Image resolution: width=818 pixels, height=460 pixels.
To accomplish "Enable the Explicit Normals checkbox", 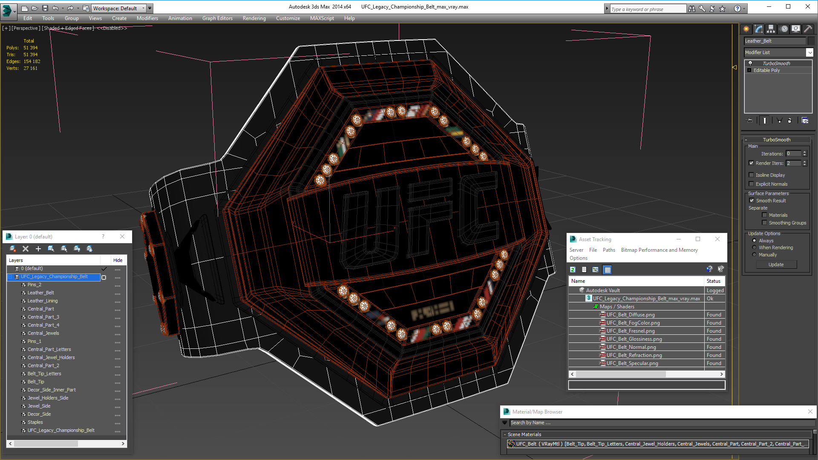I will pos(752,184).
